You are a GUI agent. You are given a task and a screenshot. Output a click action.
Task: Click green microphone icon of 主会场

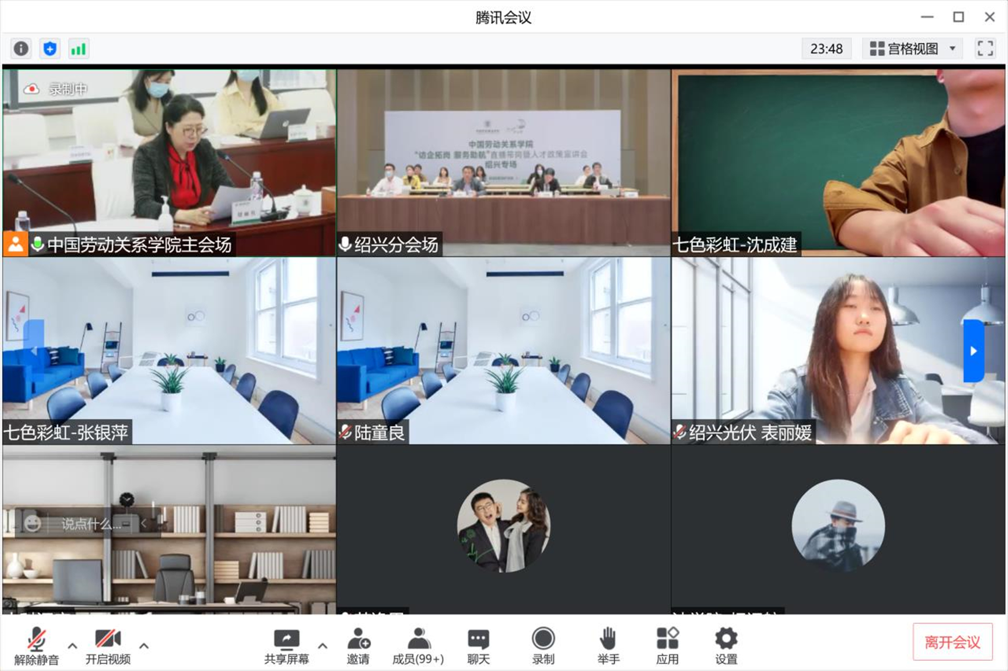click(37, 244)
